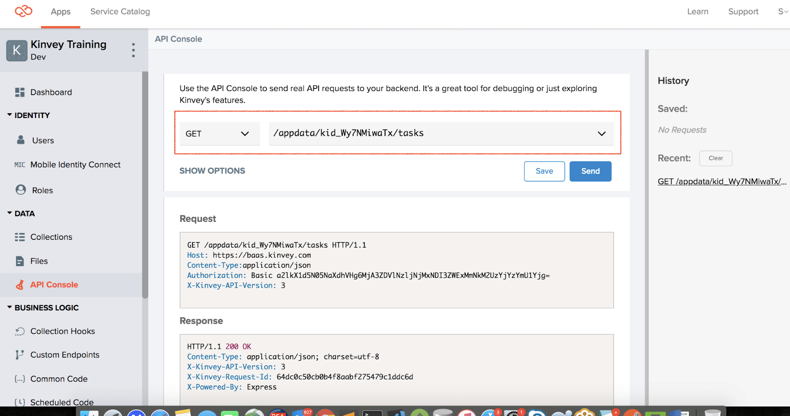Click SHOW OPTIONS to reveal request options
Screen dimensions: 790x416
[x=212, y=171]
